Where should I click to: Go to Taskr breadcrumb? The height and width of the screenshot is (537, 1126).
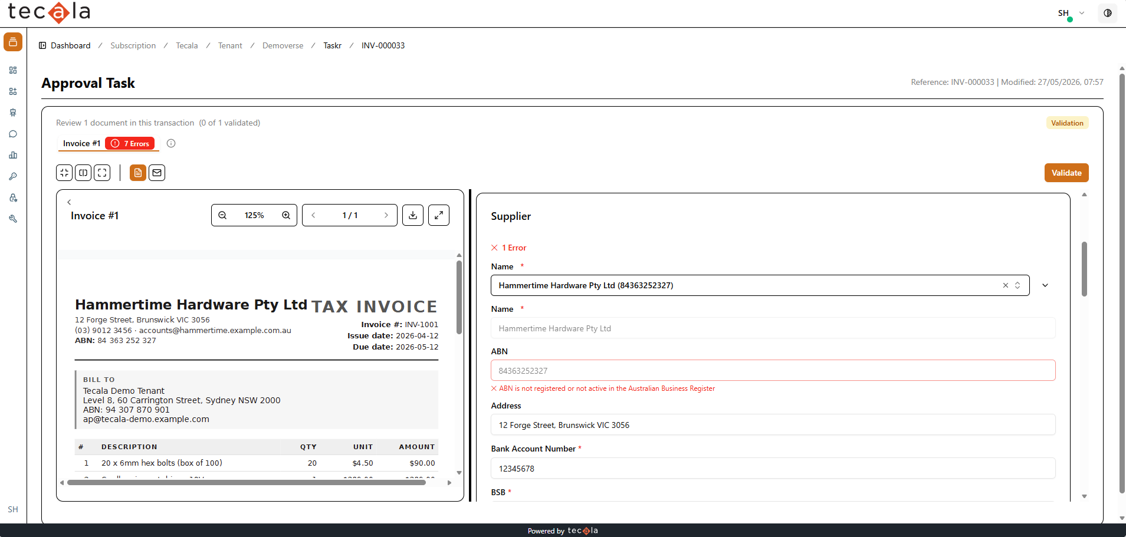[x=333, y=45]
